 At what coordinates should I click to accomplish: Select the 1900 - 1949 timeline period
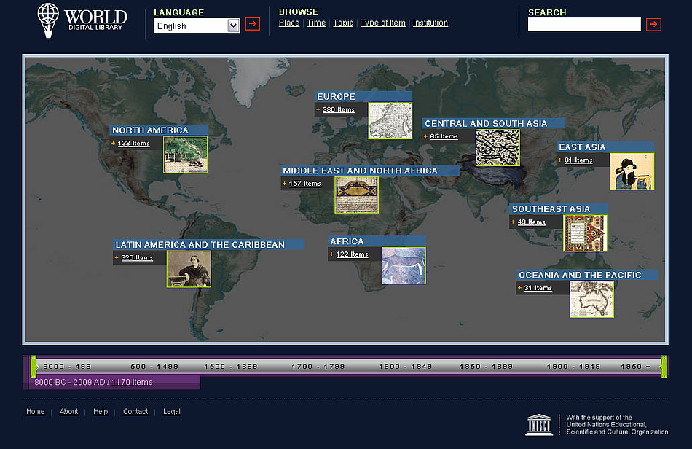574,367
